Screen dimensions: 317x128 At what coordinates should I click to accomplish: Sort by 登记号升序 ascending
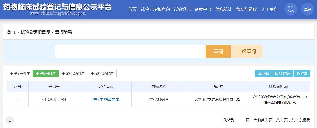click(20, 74)
